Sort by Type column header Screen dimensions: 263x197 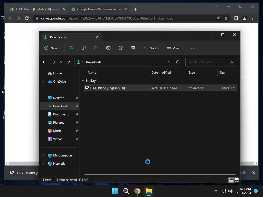192,73
